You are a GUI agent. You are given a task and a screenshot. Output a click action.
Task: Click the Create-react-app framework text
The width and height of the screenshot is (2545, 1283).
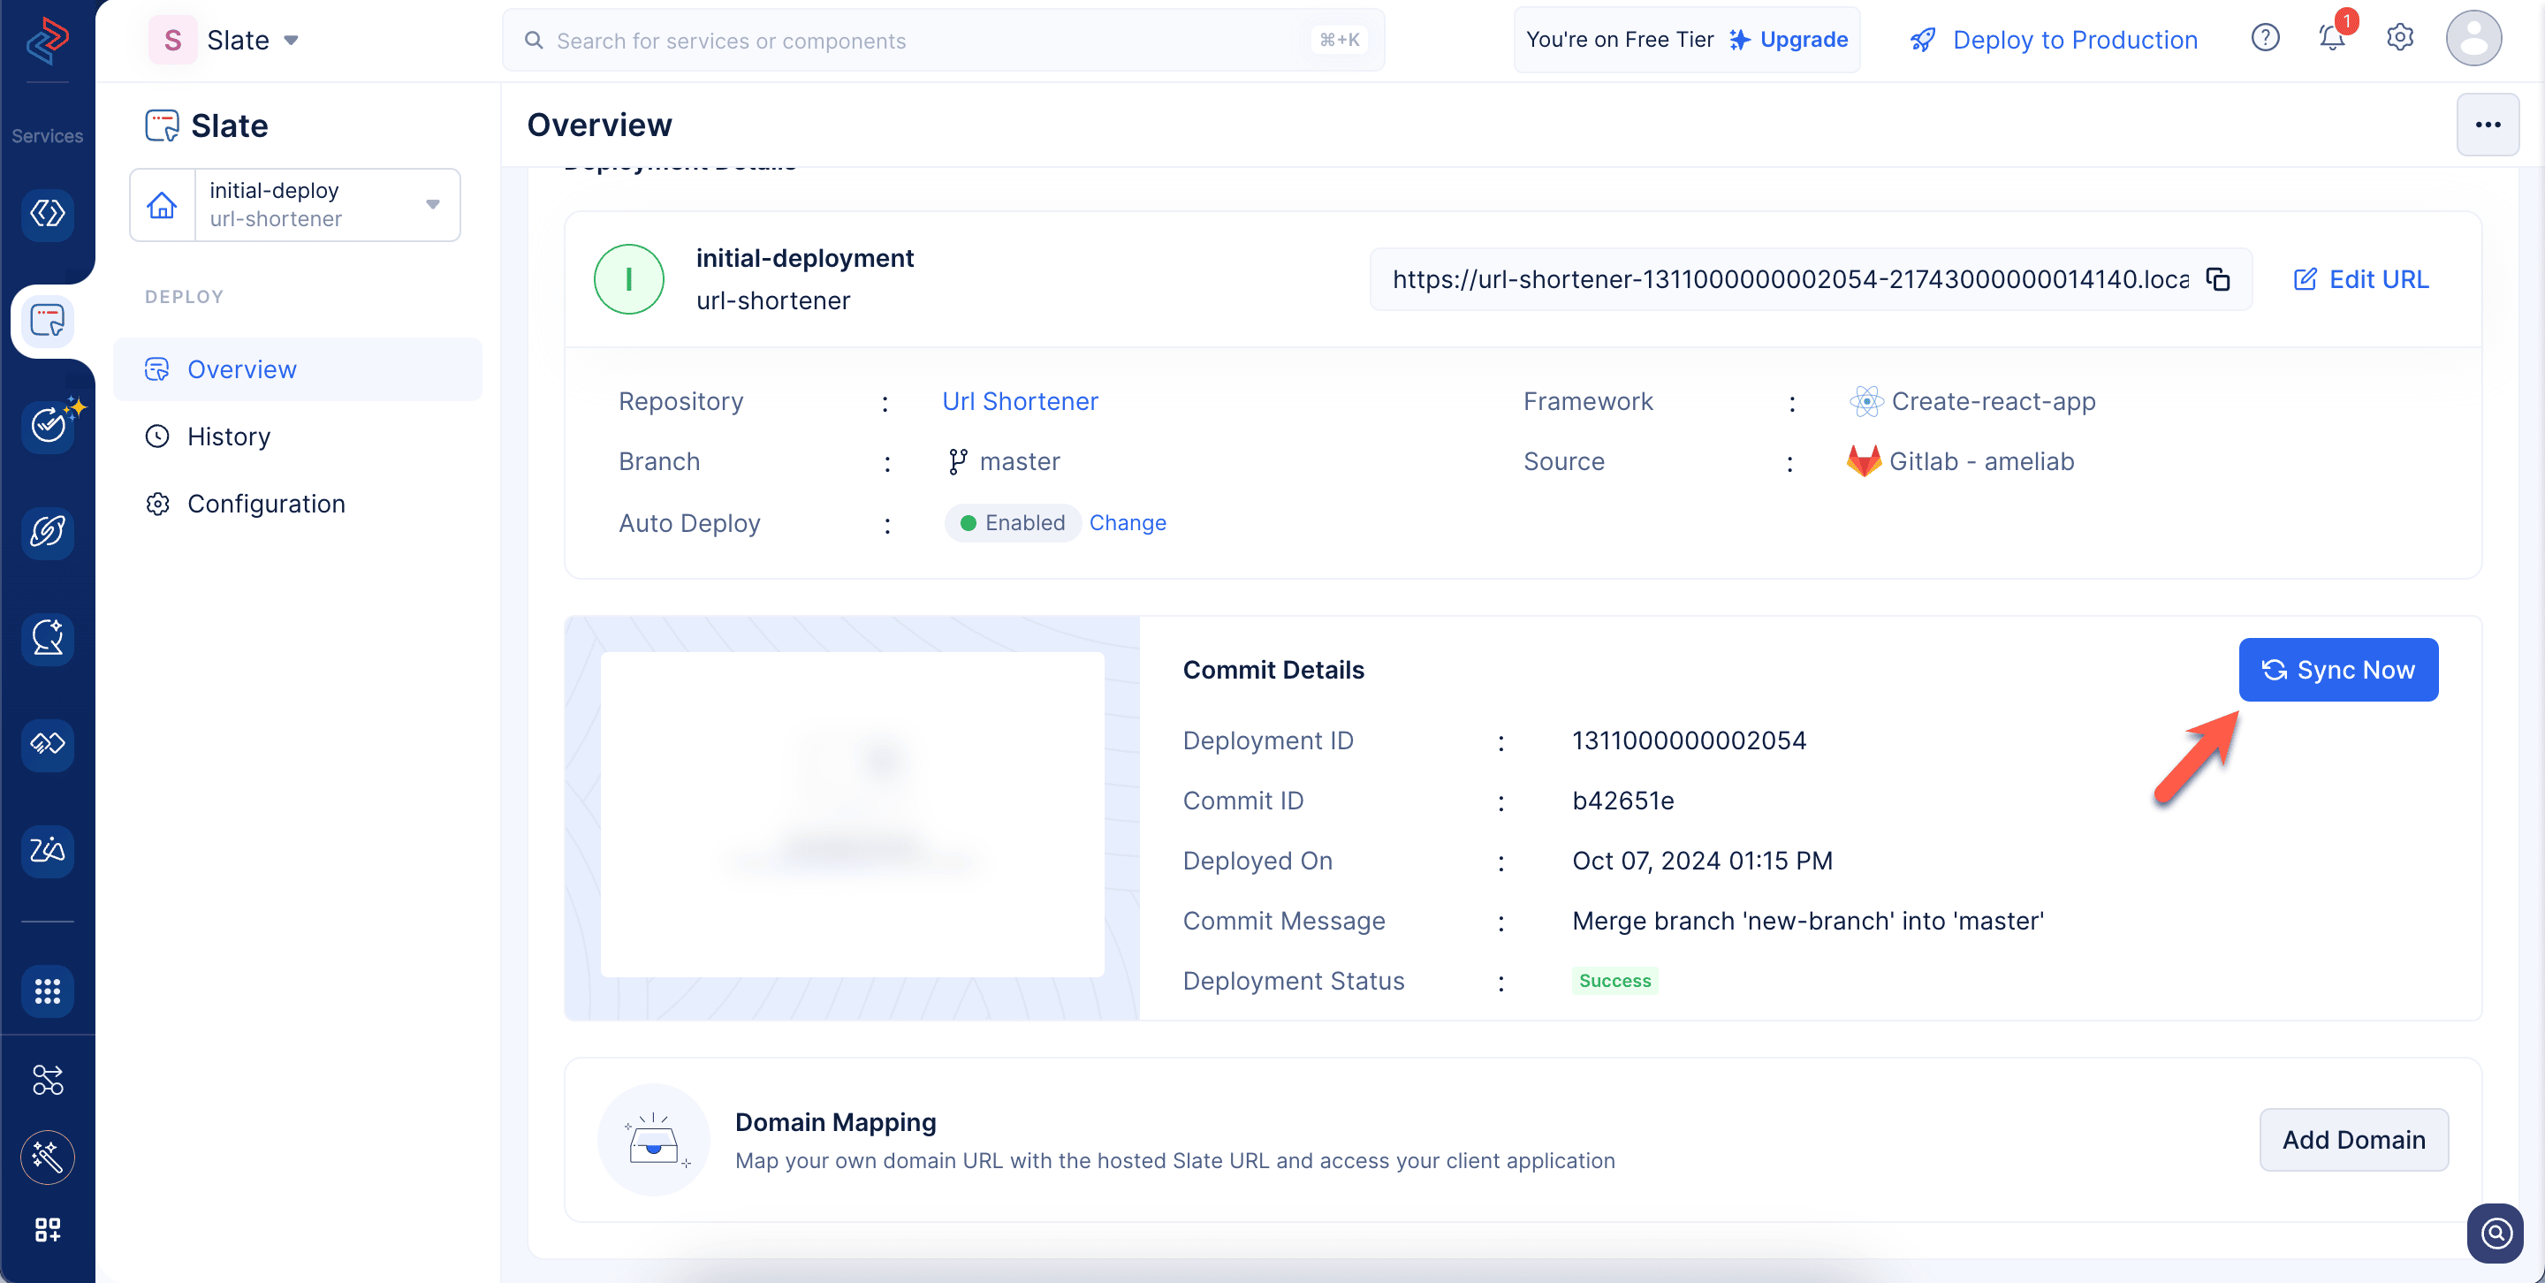pyautogui.click(x=1993, y=401)
